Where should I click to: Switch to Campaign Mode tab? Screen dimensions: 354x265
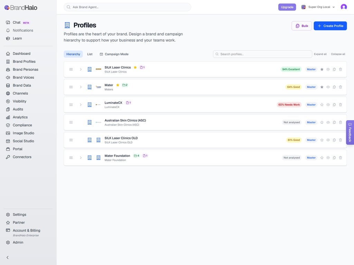click(114, 54)
